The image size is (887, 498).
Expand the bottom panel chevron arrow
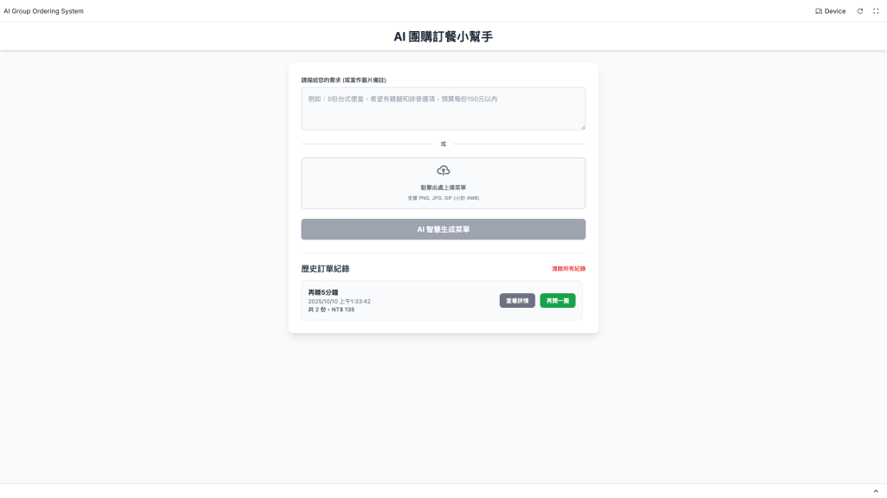point(876,491)
